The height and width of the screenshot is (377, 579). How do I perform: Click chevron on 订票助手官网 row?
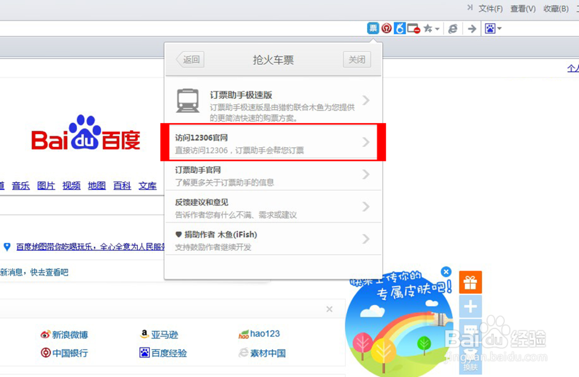tap(365, 174)
